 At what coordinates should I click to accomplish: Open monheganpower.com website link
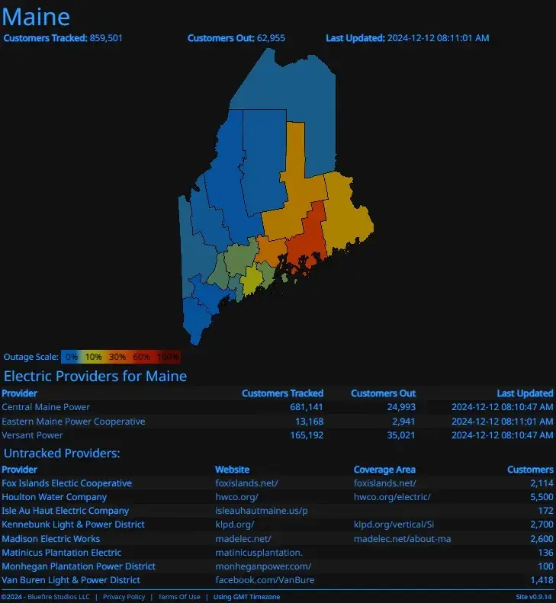pyautogui.click(x=262, y=566)
